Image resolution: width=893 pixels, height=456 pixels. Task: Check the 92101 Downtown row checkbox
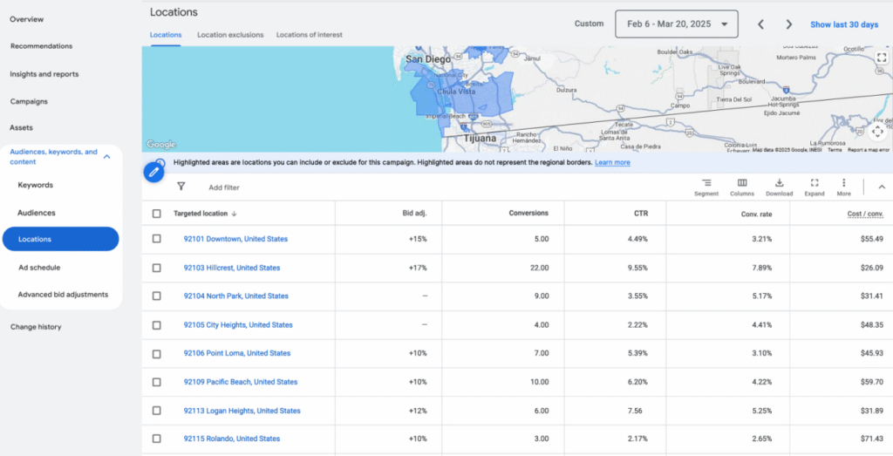coord(157,239)
